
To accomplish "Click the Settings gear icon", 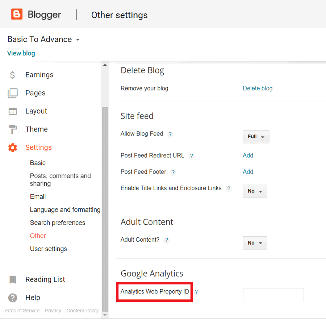I will coord(13,147).
